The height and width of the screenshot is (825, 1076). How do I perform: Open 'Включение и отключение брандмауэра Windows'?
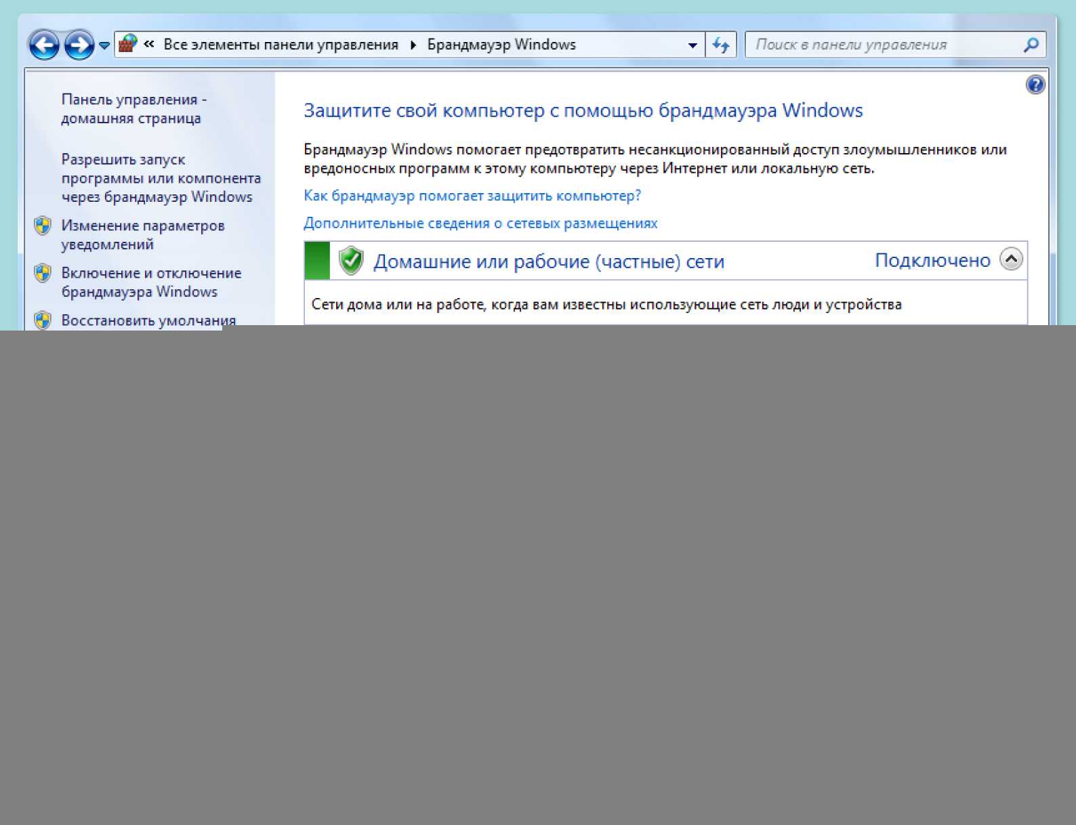coord(151,282)
